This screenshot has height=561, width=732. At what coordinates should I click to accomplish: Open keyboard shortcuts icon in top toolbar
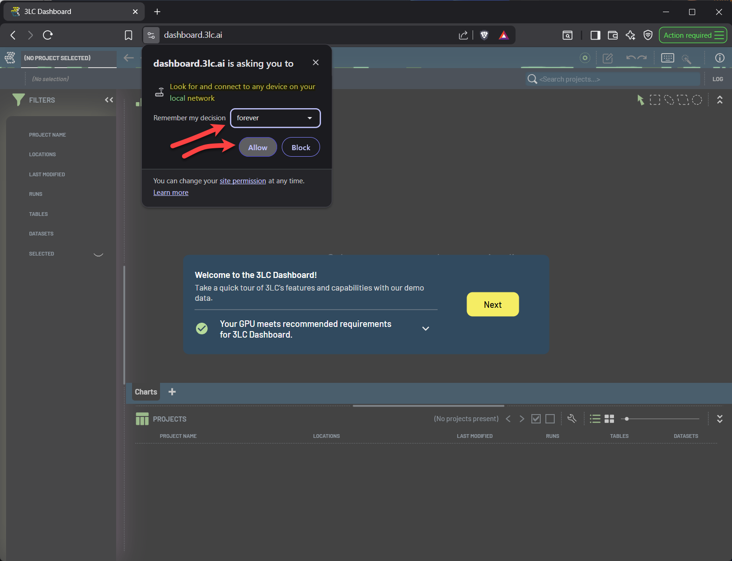click(668, 58)
